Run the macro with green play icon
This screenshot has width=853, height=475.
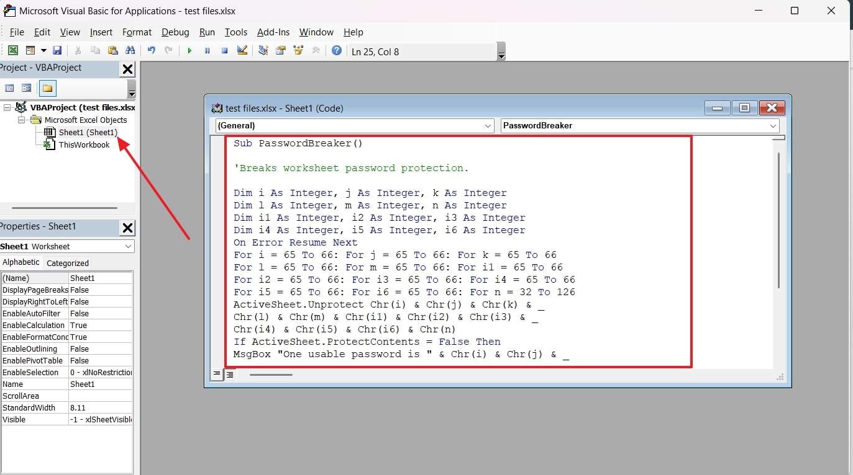[x=189, y=51]
